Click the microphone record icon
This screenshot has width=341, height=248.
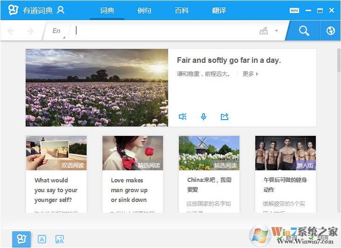click(x=203, y=117)
